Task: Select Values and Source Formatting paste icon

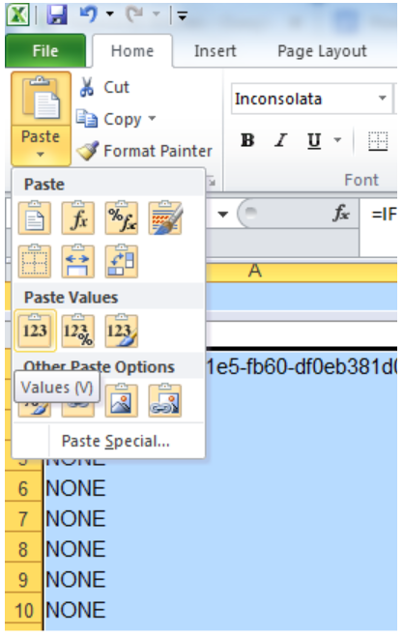Action: click(122, 331)
